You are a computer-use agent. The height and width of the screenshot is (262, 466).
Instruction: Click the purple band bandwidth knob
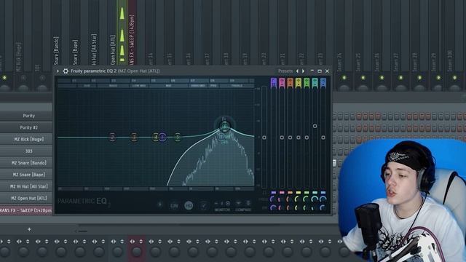(273, 208)
